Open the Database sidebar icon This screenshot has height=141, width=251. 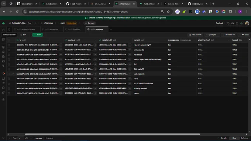click(x=3, y=47)
